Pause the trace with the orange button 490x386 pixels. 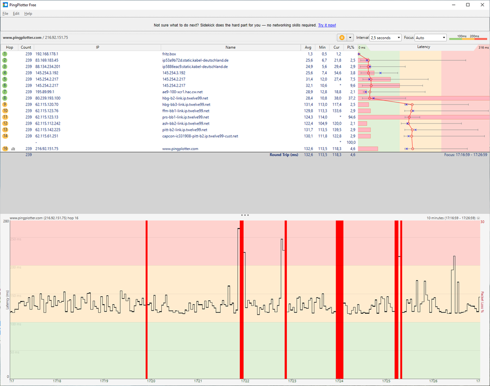pyautogui.click(x=341, y=37)
